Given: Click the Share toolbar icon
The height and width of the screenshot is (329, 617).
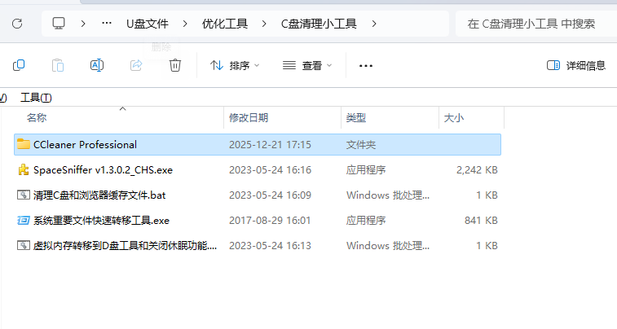Looking at the screenshot, I should point(136,65).
